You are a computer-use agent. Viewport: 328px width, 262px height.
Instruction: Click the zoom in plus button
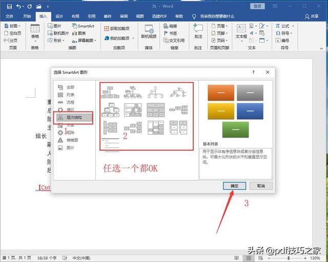point(305,258)
